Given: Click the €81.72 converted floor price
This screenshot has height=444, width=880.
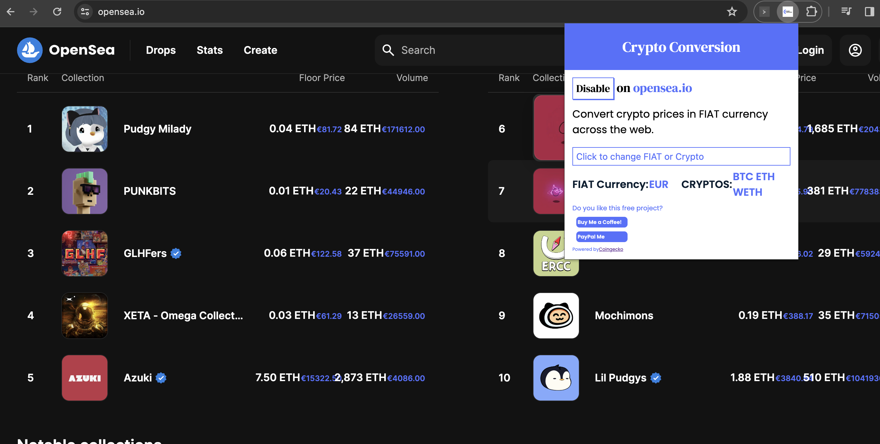Looking at the screenshot, I should coord(329,129).
